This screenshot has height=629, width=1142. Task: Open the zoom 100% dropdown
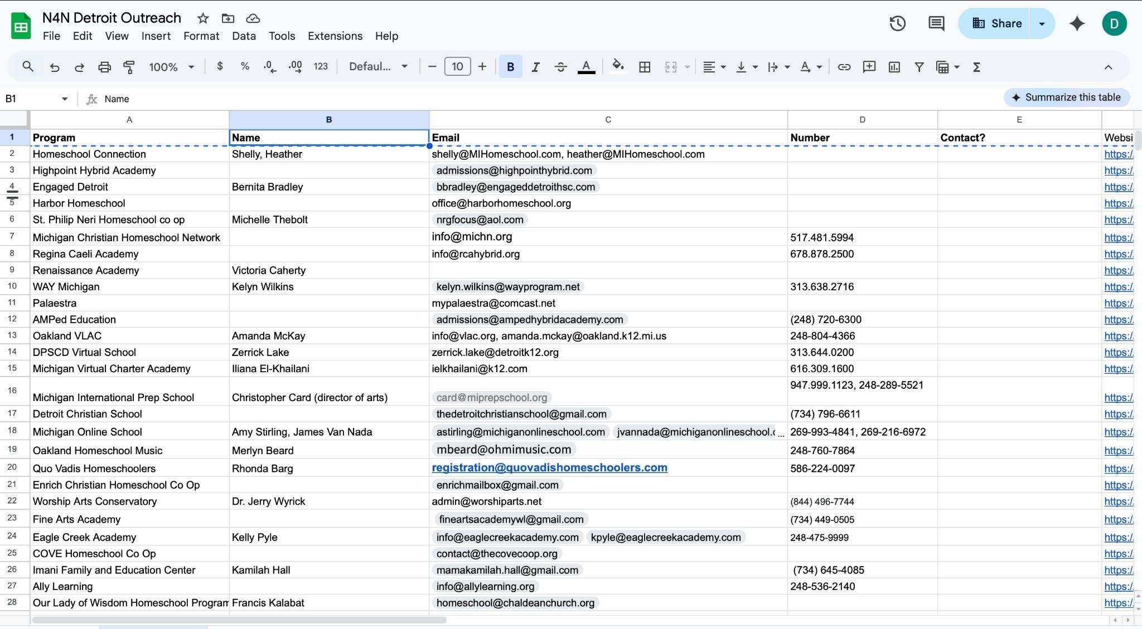pos(171,67)
